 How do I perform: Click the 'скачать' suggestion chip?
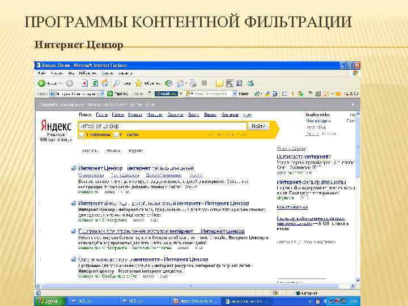90,151
